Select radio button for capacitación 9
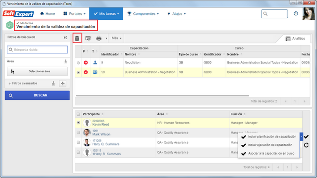This screenshot has width=317, height=178. click(78, 63)
